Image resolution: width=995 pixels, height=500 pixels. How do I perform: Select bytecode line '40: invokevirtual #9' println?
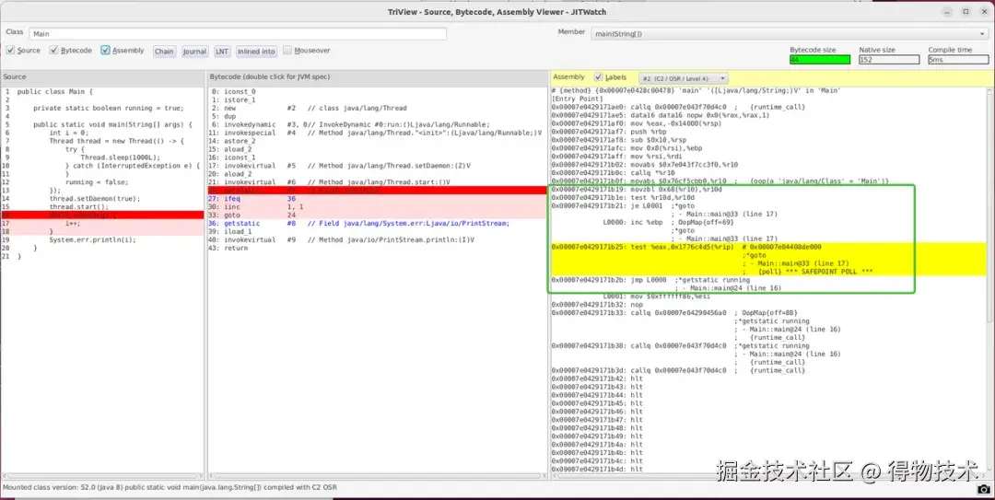coord(343,239)
